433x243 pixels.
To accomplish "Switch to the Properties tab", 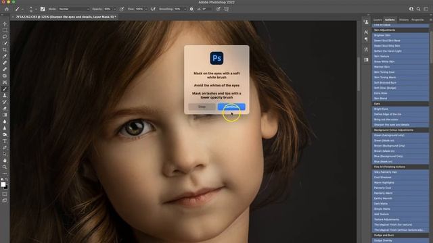I will (417, 20).
